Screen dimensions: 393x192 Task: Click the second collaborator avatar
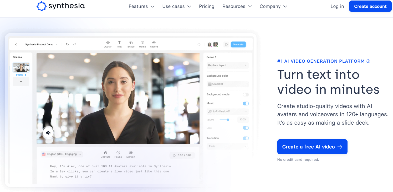tap(216, 45)
